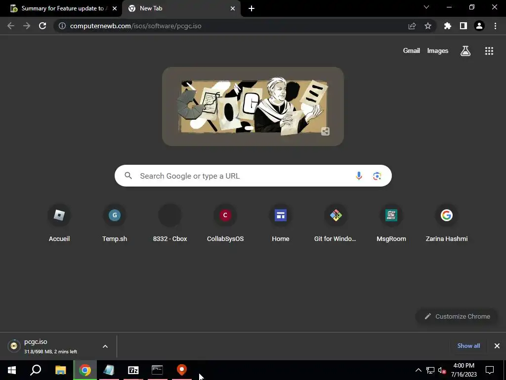The height and width of the screenshot is (380, 506).
Task: Open CollabSysOS shortcut
Action: click(x=225, y=224)
